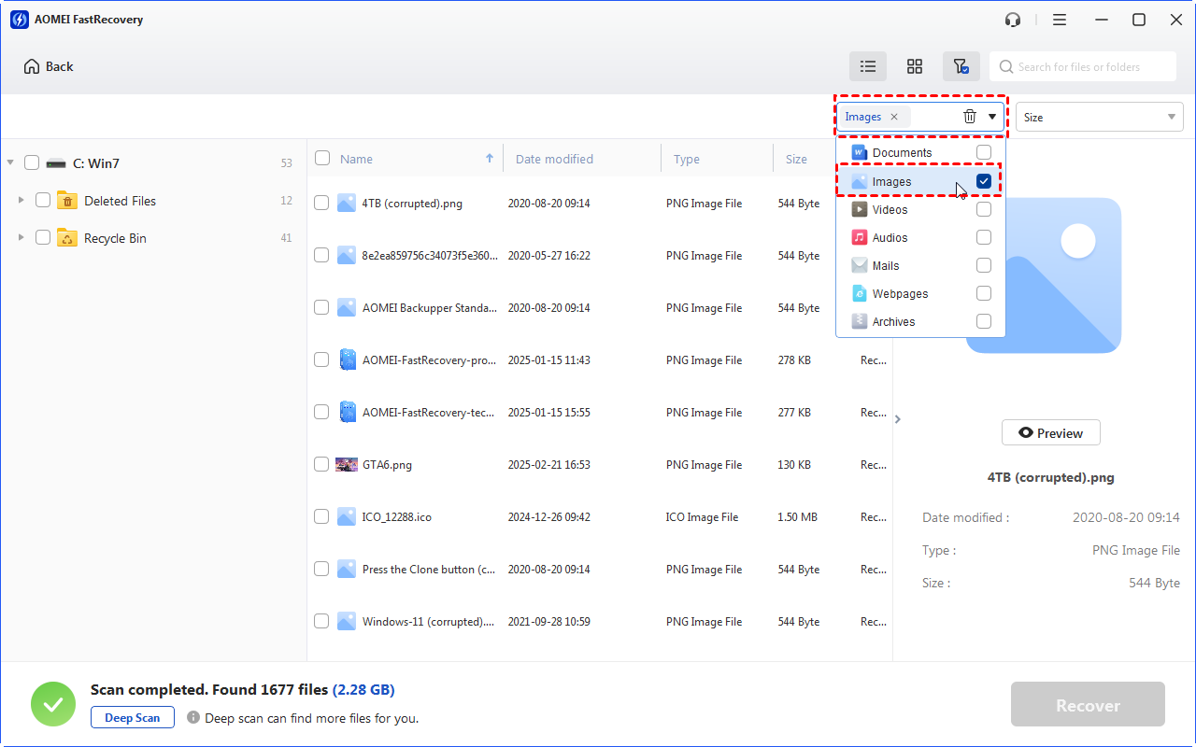
Task: Go back with the Back button
Action: 49,66
